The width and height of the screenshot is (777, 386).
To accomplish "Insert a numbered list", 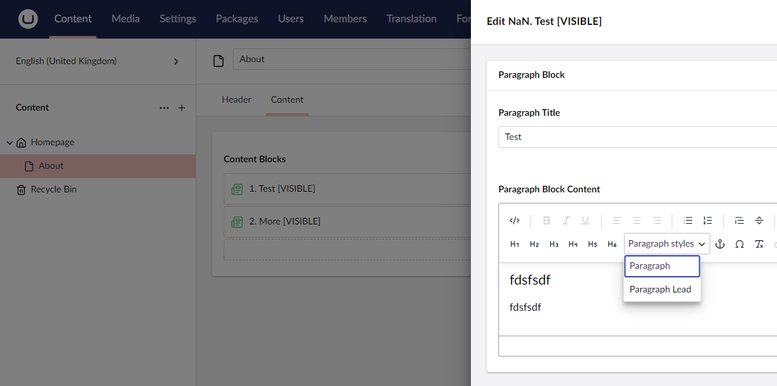I will click(707, 220).
